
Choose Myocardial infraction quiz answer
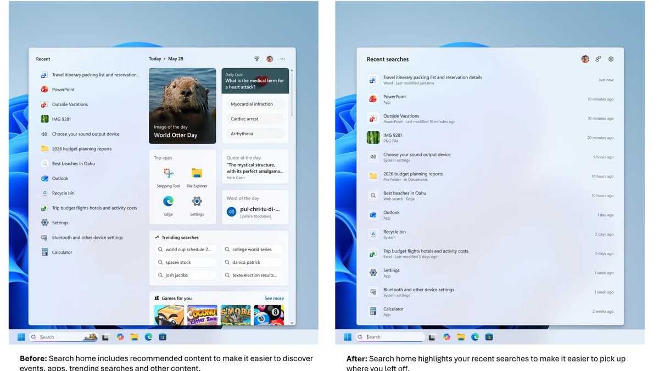[x=255, y=104]
